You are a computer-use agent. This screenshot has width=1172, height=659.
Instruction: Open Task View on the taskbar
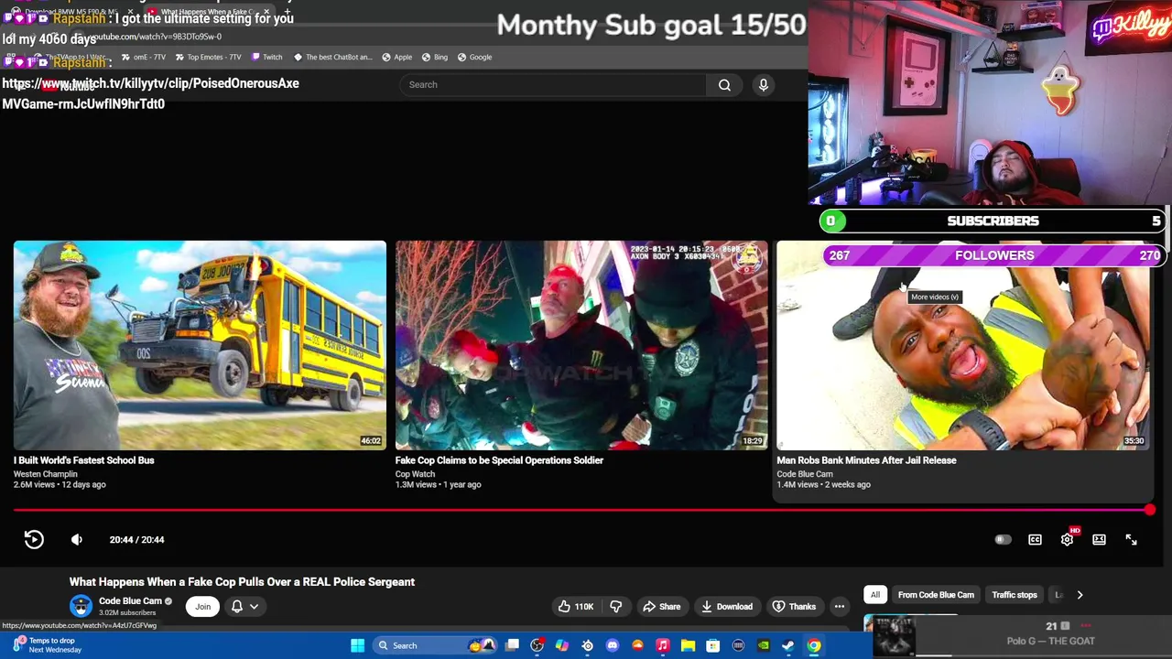pos(512,645)
